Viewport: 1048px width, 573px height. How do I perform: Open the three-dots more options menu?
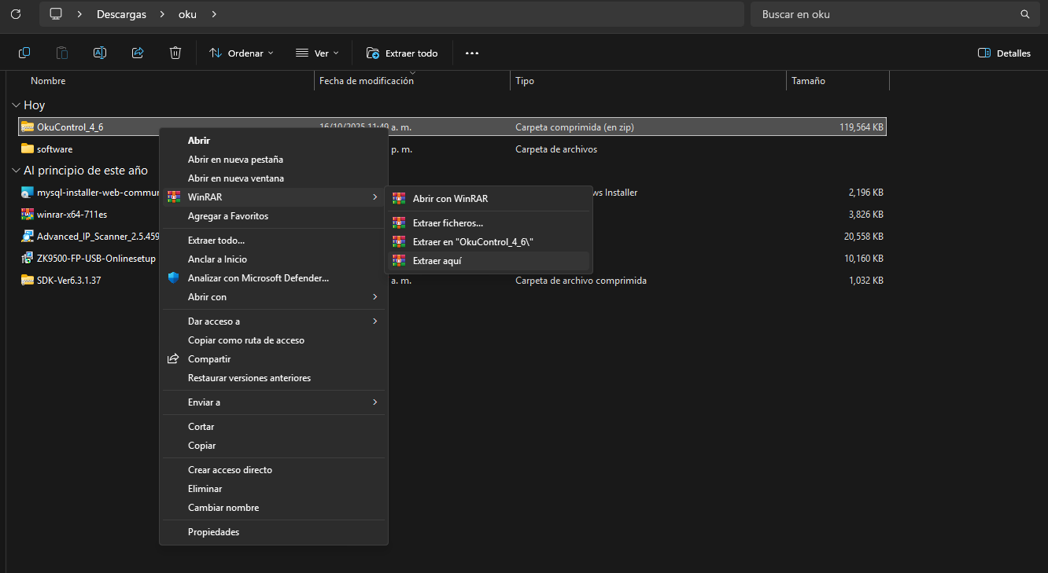tap(472, 53)
